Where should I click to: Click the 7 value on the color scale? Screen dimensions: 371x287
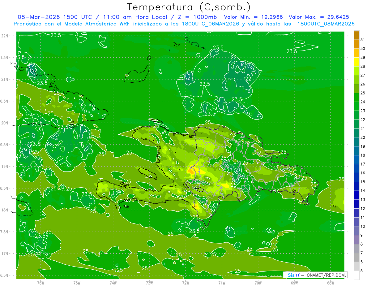click(x=361, y=253)
